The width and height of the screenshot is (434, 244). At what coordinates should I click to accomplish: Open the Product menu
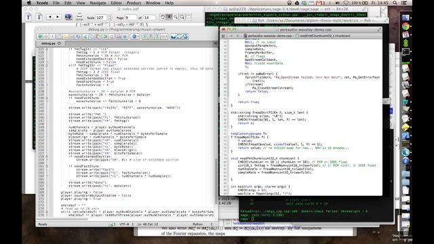134,3
